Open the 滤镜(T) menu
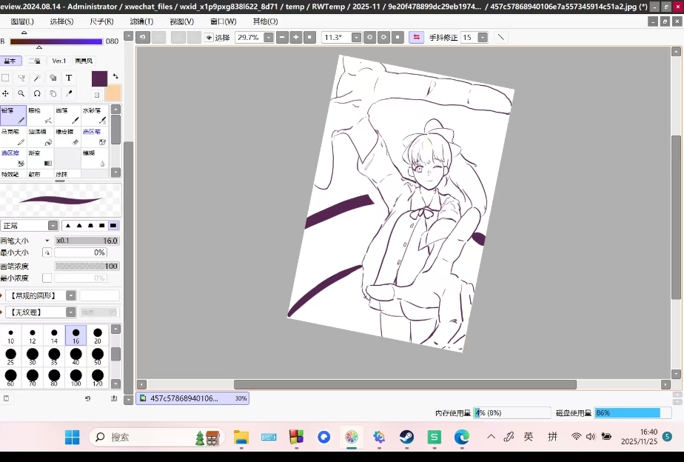This screenshot has width=684, height=462. pyautogui.click(x=141, y=21)
